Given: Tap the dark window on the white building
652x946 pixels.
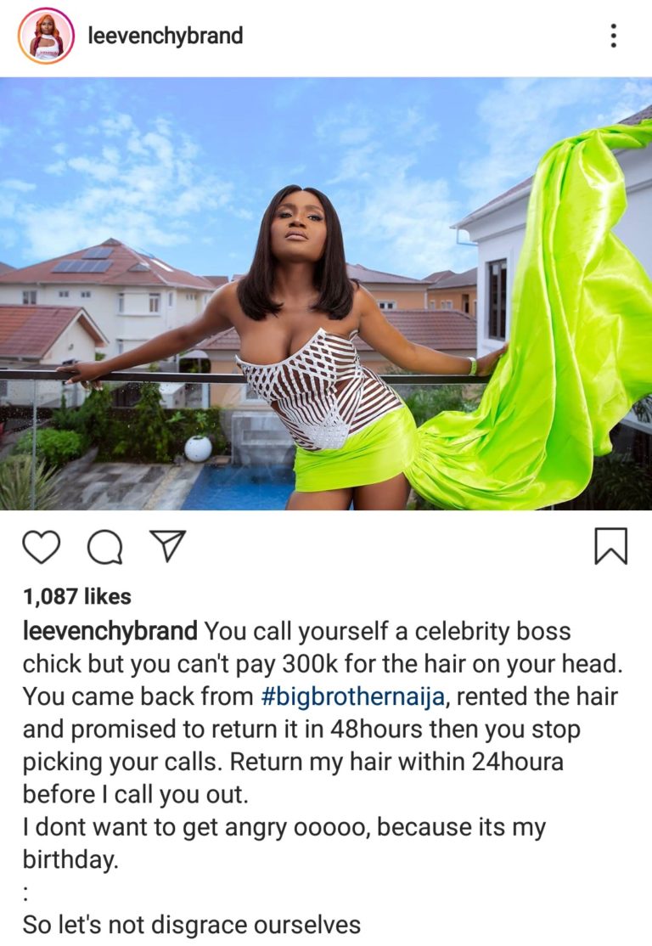Looking at the screenshot, I should (x=497, y=299).
